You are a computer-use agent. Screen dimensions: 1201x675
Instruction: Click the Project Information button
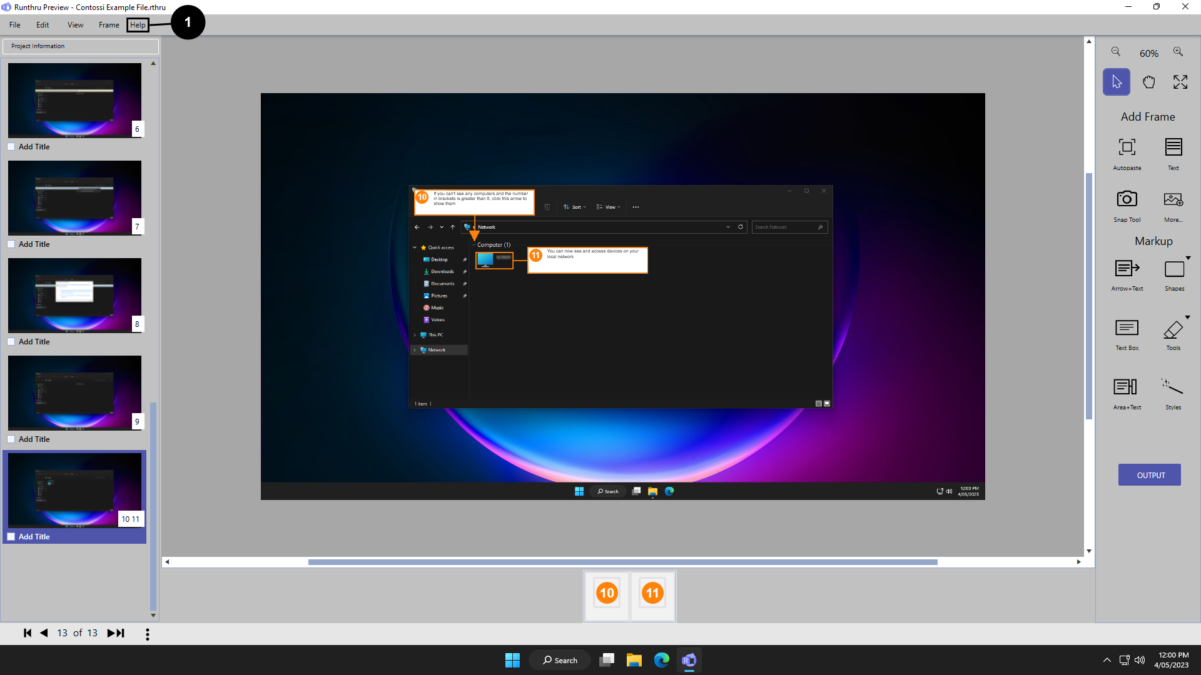tap(81, 46)
